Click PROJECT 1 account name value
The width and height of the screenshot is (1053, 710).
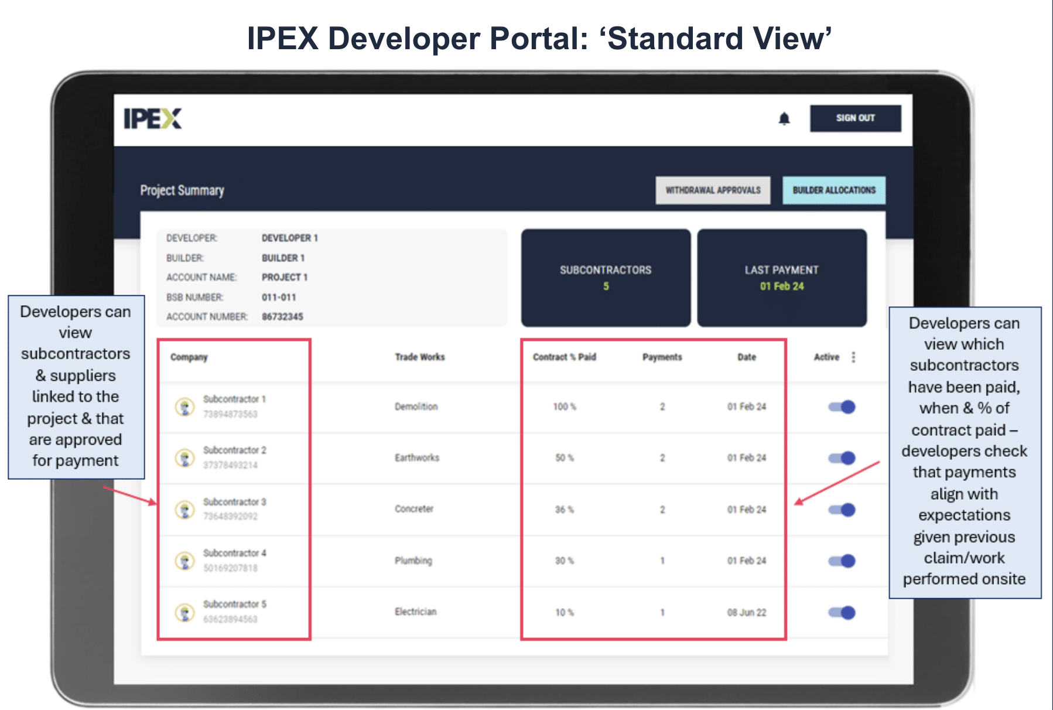coord(284,277)
